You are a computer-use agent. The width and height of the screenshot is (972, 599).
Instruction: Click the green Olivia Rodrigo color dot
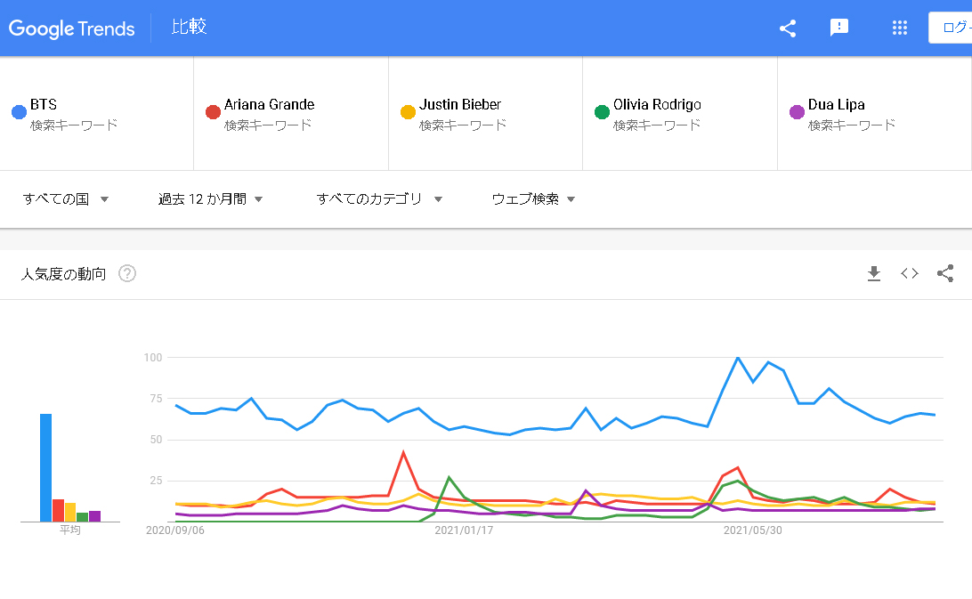pyautogui.click(x=602, y=112)
